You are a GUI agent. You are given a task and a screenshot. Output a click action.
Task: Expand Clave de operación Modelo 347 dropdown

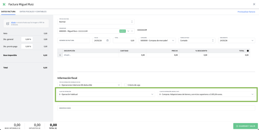click(206, 94)
